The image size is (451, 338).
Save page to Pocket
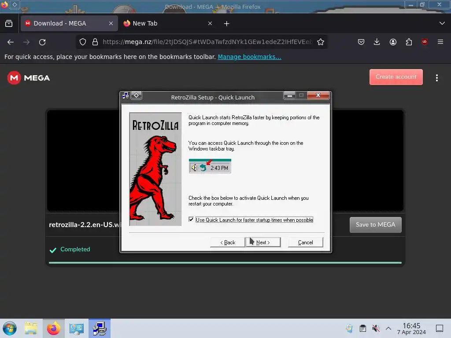[361, 42]
